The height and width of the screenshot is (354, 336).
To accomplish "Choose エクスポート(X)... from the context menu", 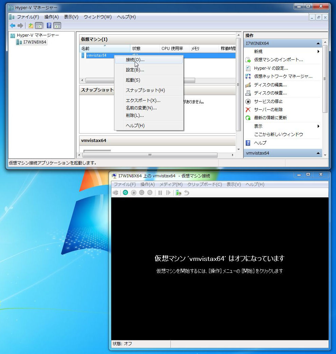I will pos(149,101).
